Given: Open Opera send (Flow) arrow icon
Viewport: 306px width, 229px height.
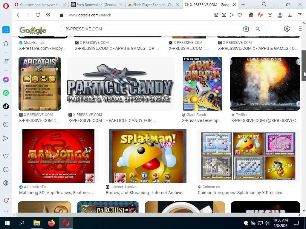Looking at the screenshot, I should 232,15.
